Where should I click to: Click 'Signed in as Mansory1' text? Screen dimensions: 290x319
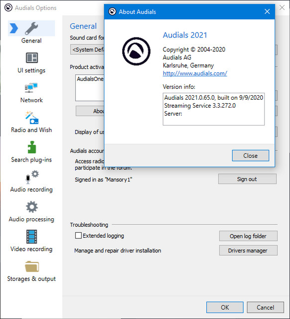coord(103,179)
